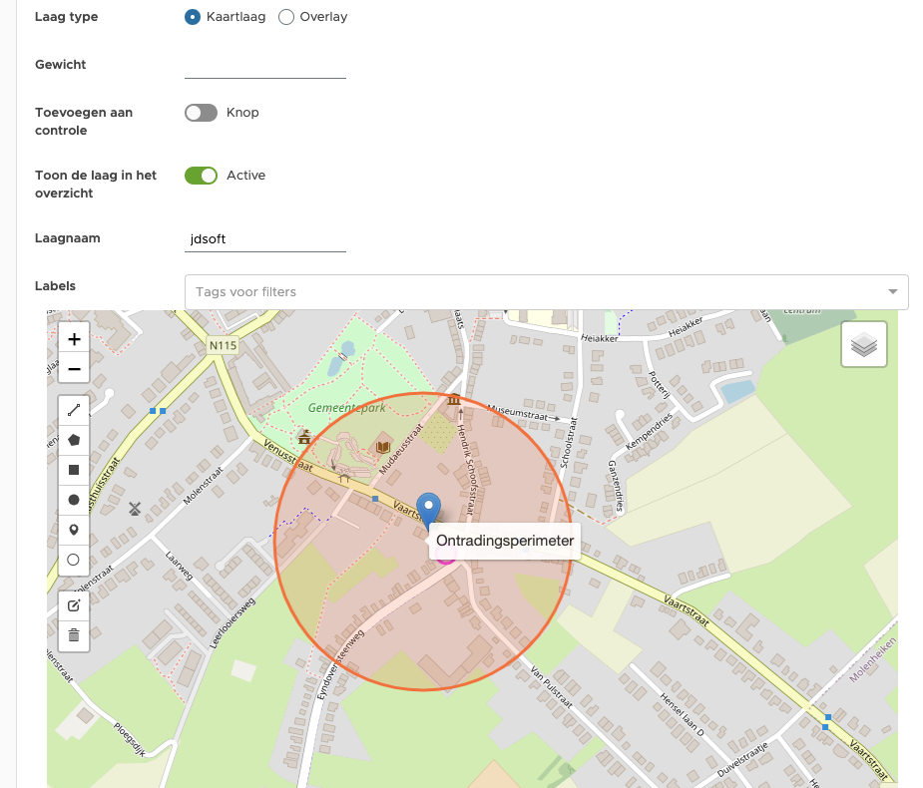The width and height of the screenshot is (923, 788).
Task: Open the map layers switcher
Action: tap(864, 345)
